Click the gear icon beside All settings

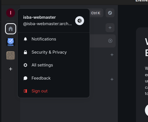[x=25, y=65]
